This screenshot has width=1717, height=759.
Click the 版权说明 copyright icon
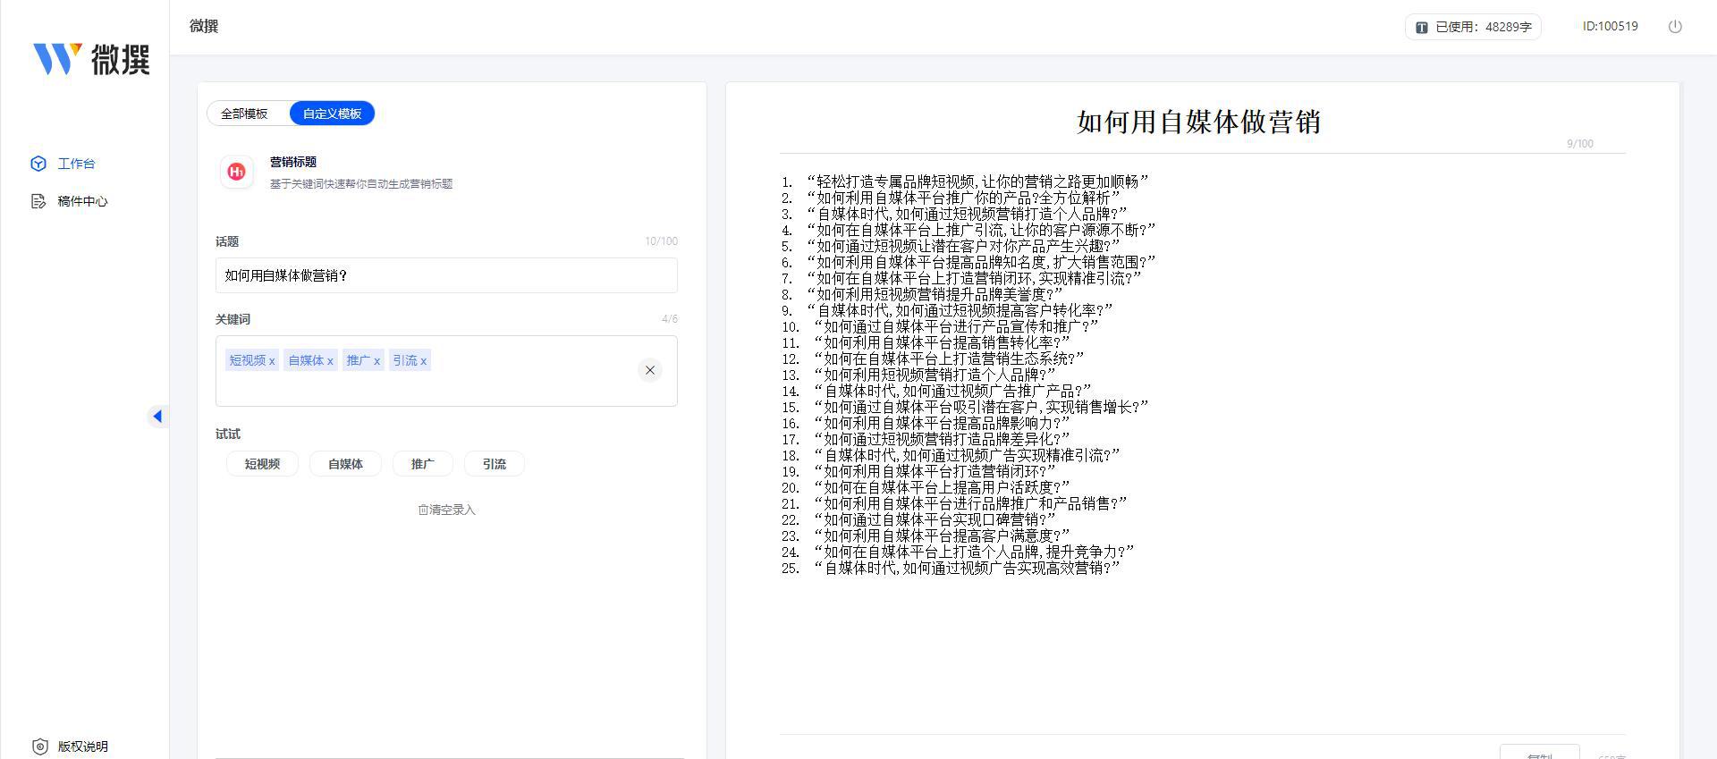pos(39,746)
